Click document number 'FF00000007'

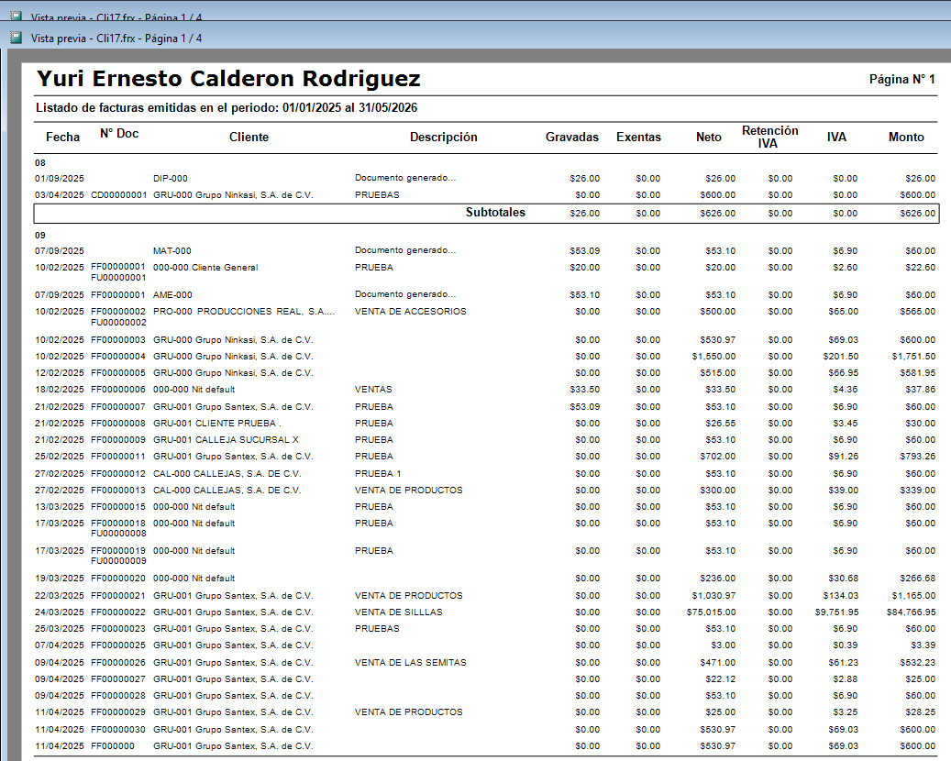(x=118, y=407)
